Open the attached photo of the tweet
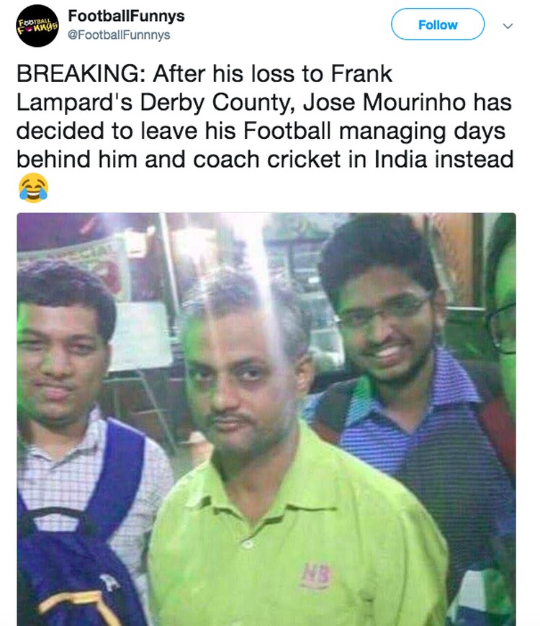The image size is (540, 626). point(266,419)
